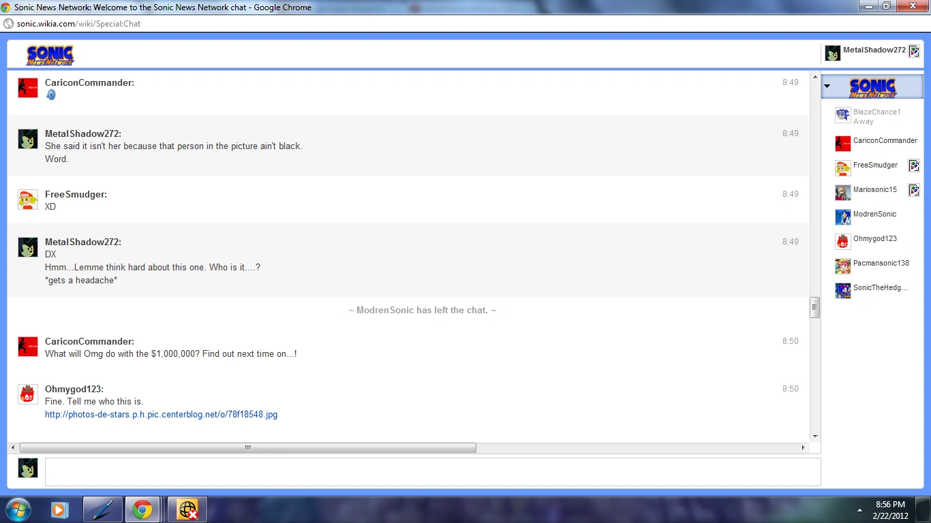The width and height of the screenshot is (931, 523).
Task: Click FreeSmudger's avatar in user list
Action: 842,168
